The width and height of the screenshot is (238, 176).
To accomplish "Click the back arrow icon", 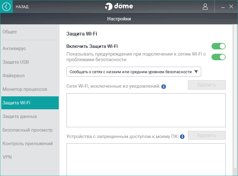I will 6,6.
